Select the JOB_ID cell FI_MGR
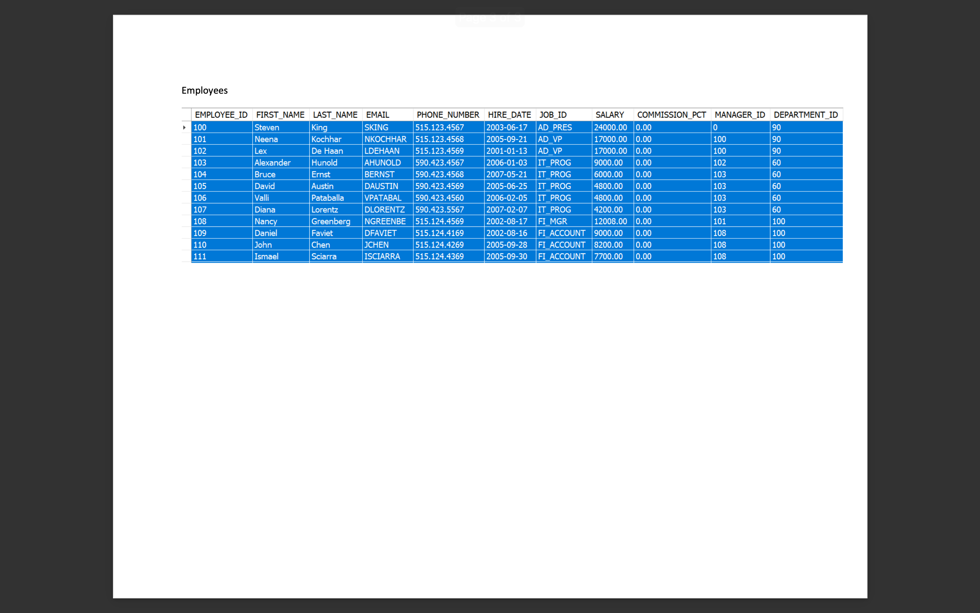The height and width of the screenshot is (613, 980). click(552, 221)
